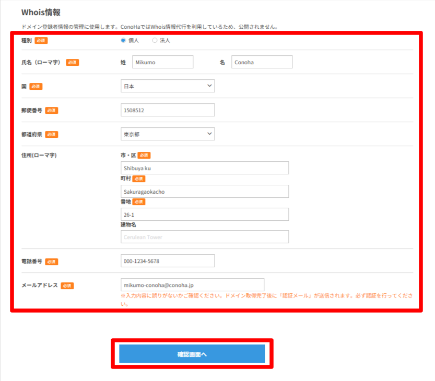The image size is (435, 381).
Task: Click the 町村 field with Sakuragaokacho
Action: pyautogui.click(x=204, y=192)
